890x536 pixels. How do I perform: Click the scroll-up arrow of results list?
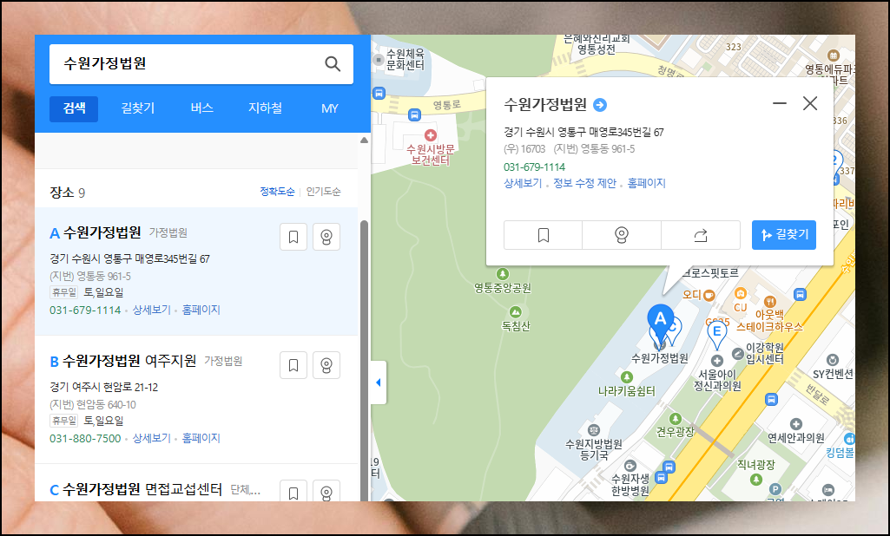tap(365, 141)
